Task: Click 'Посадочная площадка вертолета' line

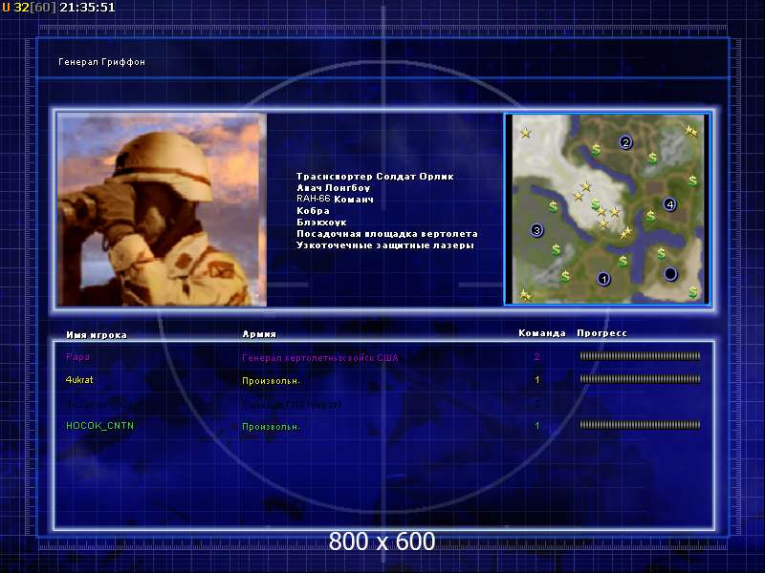Action: tap(387, 233)
